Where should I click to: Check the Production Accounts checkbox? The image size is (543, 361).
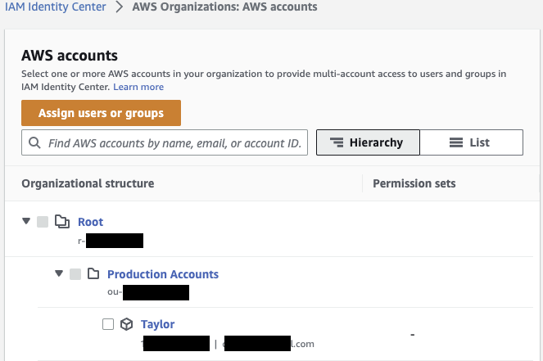coord(75,274)
